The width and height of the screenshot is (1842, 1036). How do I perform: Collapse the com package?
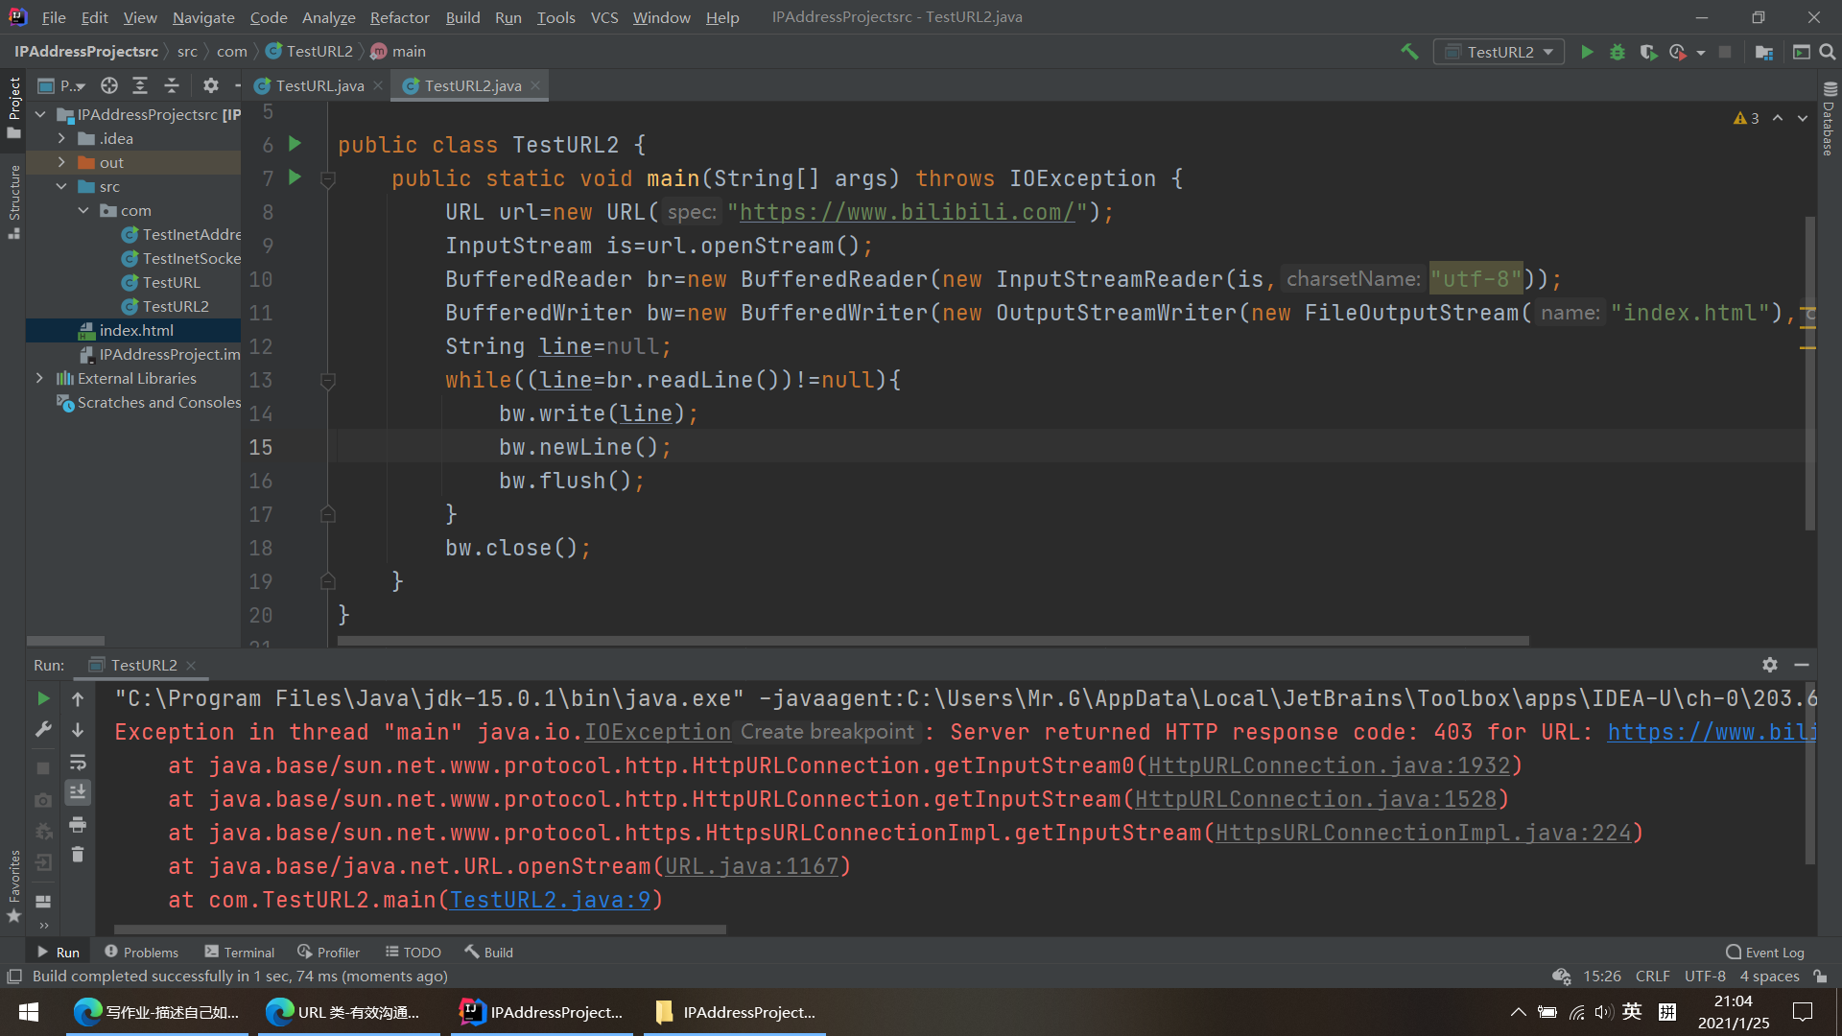83,210
